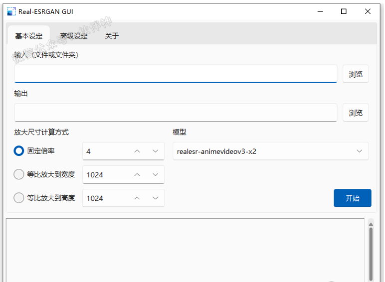Click the log area scrollbar up arrow
The height and width of the screenshot is (282, 385).
(371, 224)
